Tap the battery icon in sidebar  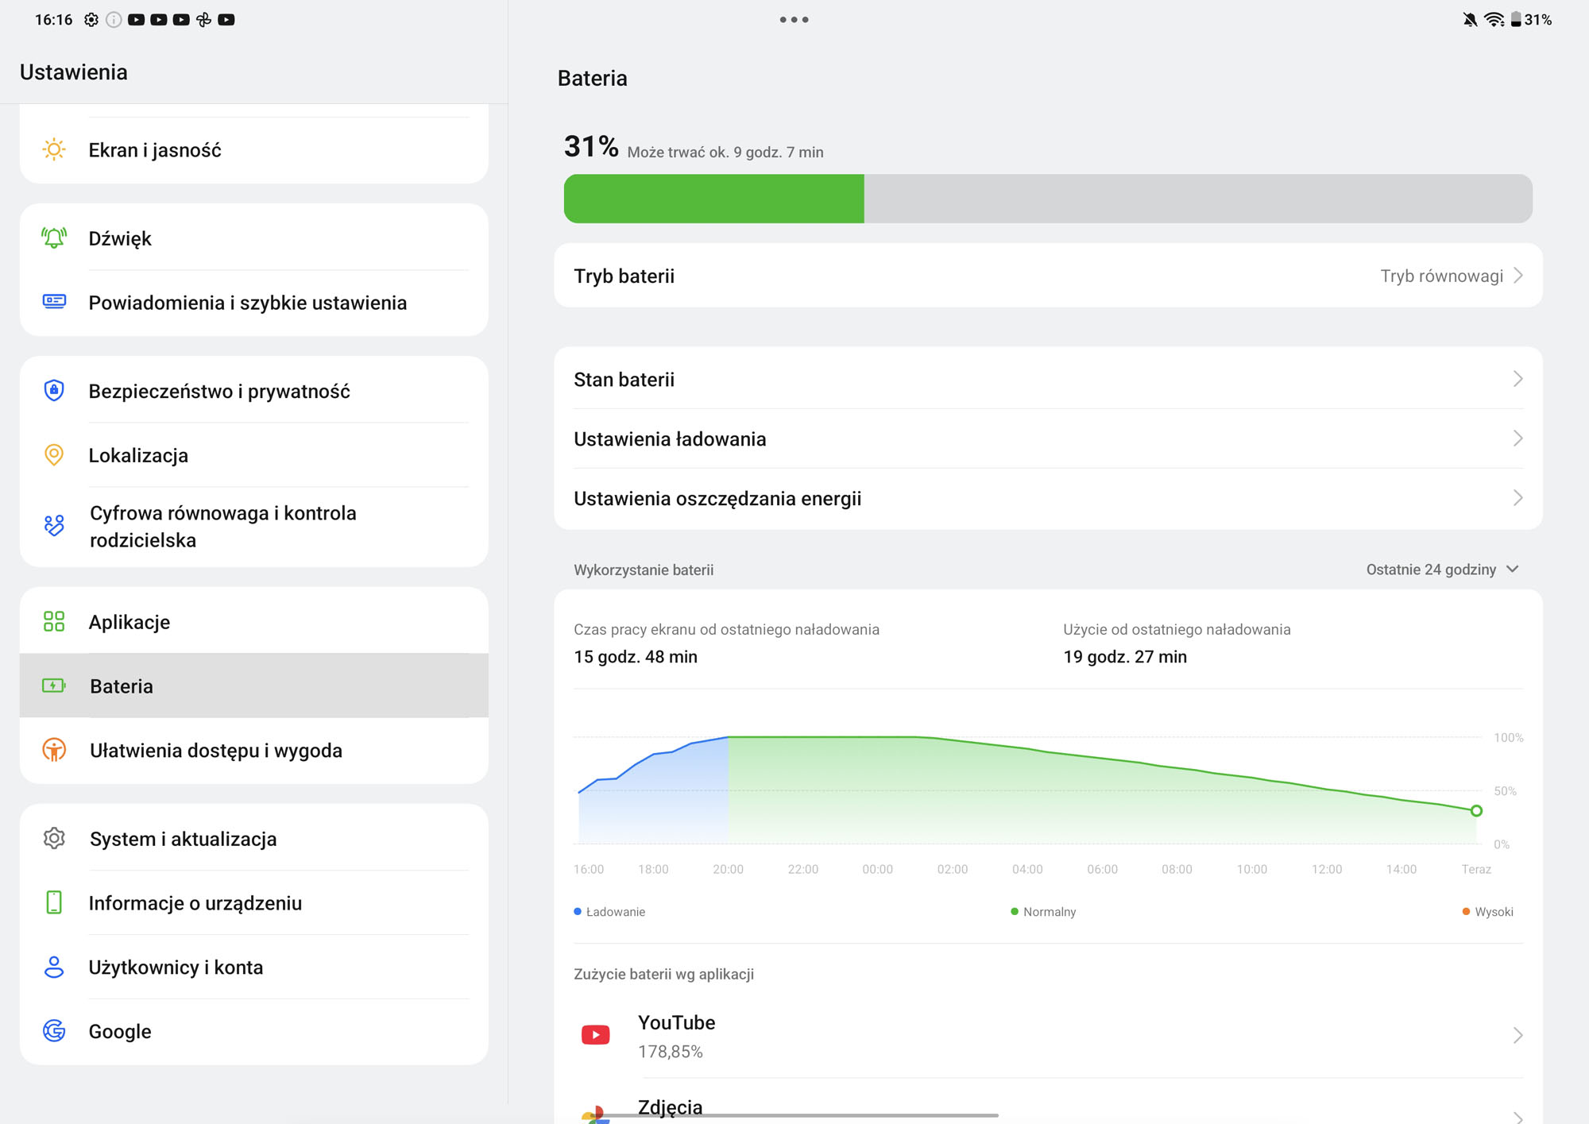(54, 686)
